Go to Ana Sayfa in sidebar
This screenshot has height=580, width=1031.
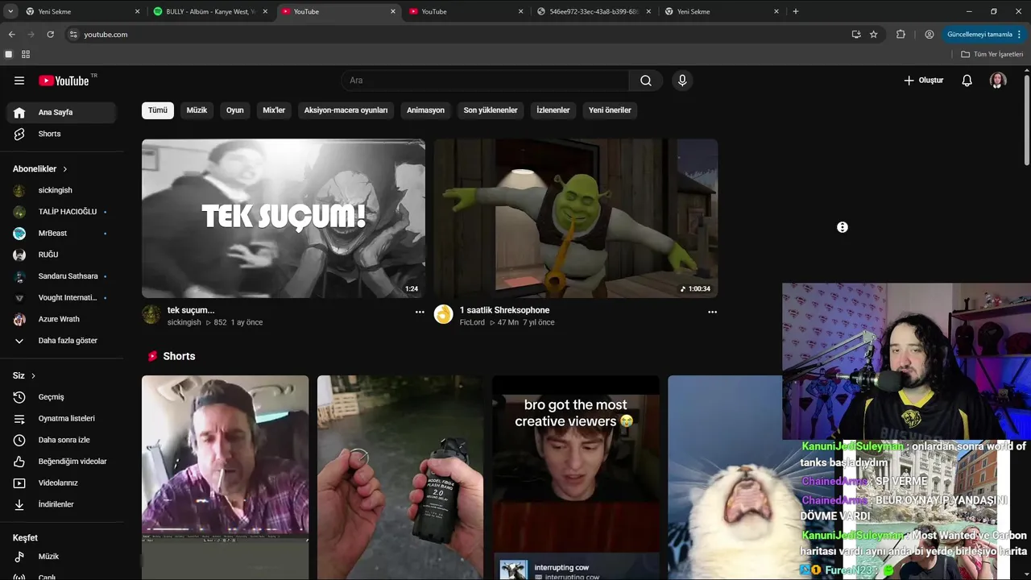pos(61,113)
